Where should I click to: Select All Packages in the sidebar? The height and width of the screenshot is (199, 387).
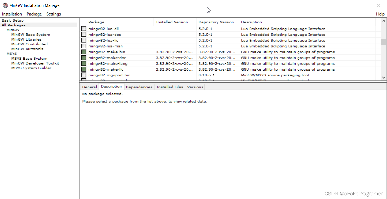tap(14, 25)
